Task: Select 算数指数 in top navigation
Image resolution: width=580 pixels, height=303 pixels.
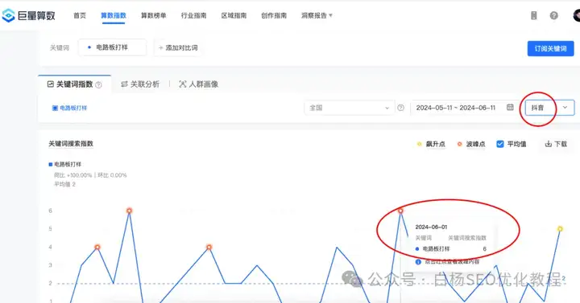Action: (x=114, y=15)
